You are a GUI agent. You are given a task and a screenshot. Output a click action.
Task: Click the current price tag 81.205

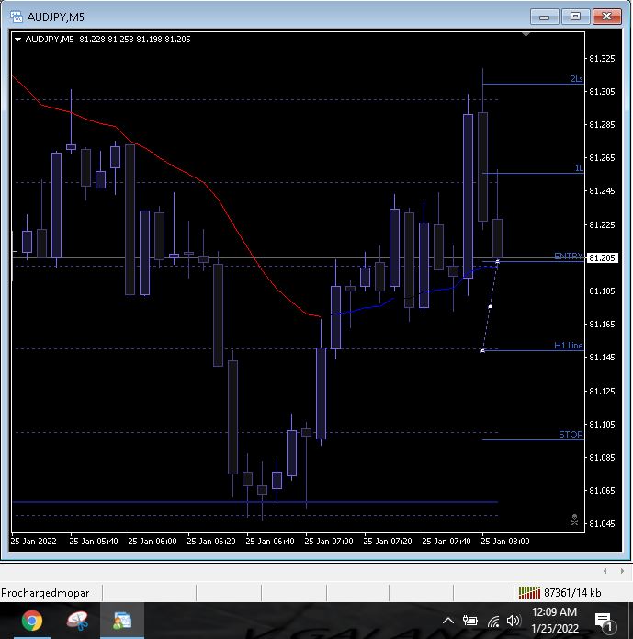(x=602, y=258)
